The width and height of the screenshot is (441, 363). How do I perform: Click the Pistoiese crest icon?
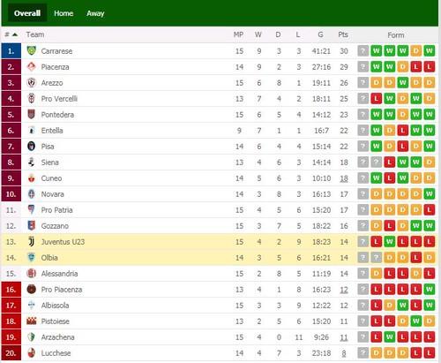tap(31, 321)
